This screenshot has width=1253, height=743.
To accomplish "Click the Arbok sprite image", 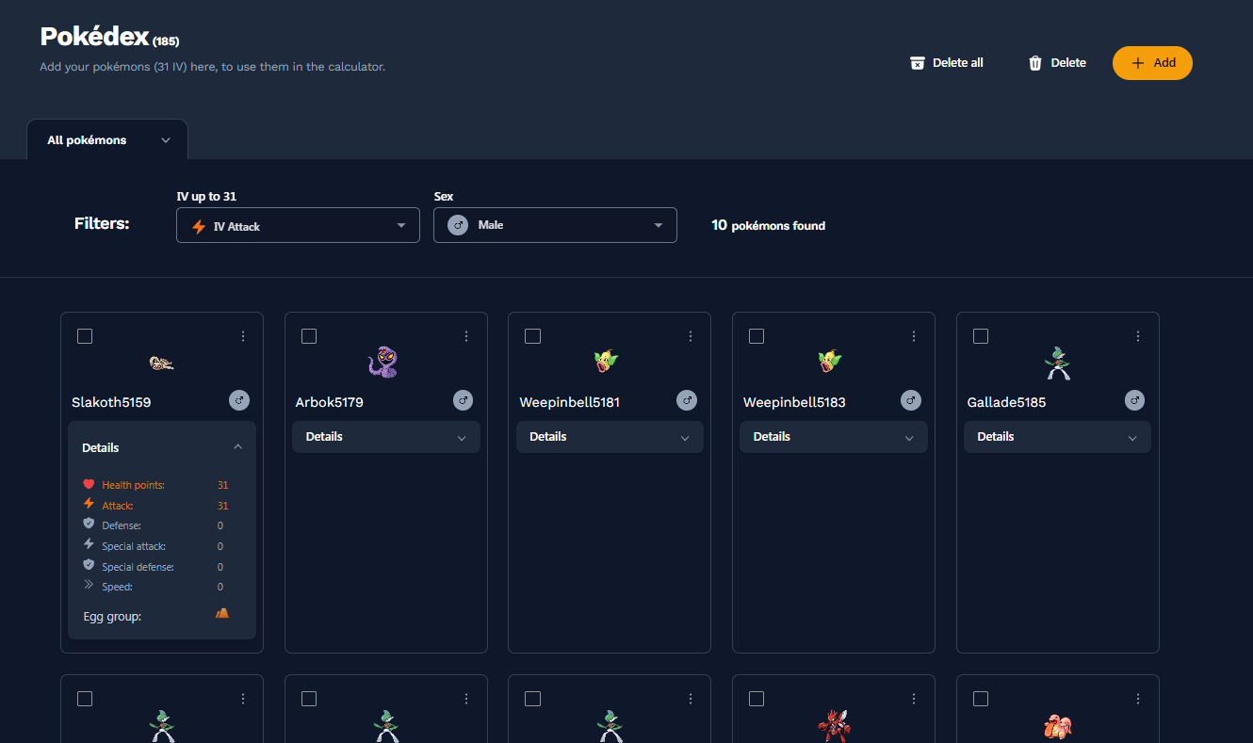I will pos(384,362).
